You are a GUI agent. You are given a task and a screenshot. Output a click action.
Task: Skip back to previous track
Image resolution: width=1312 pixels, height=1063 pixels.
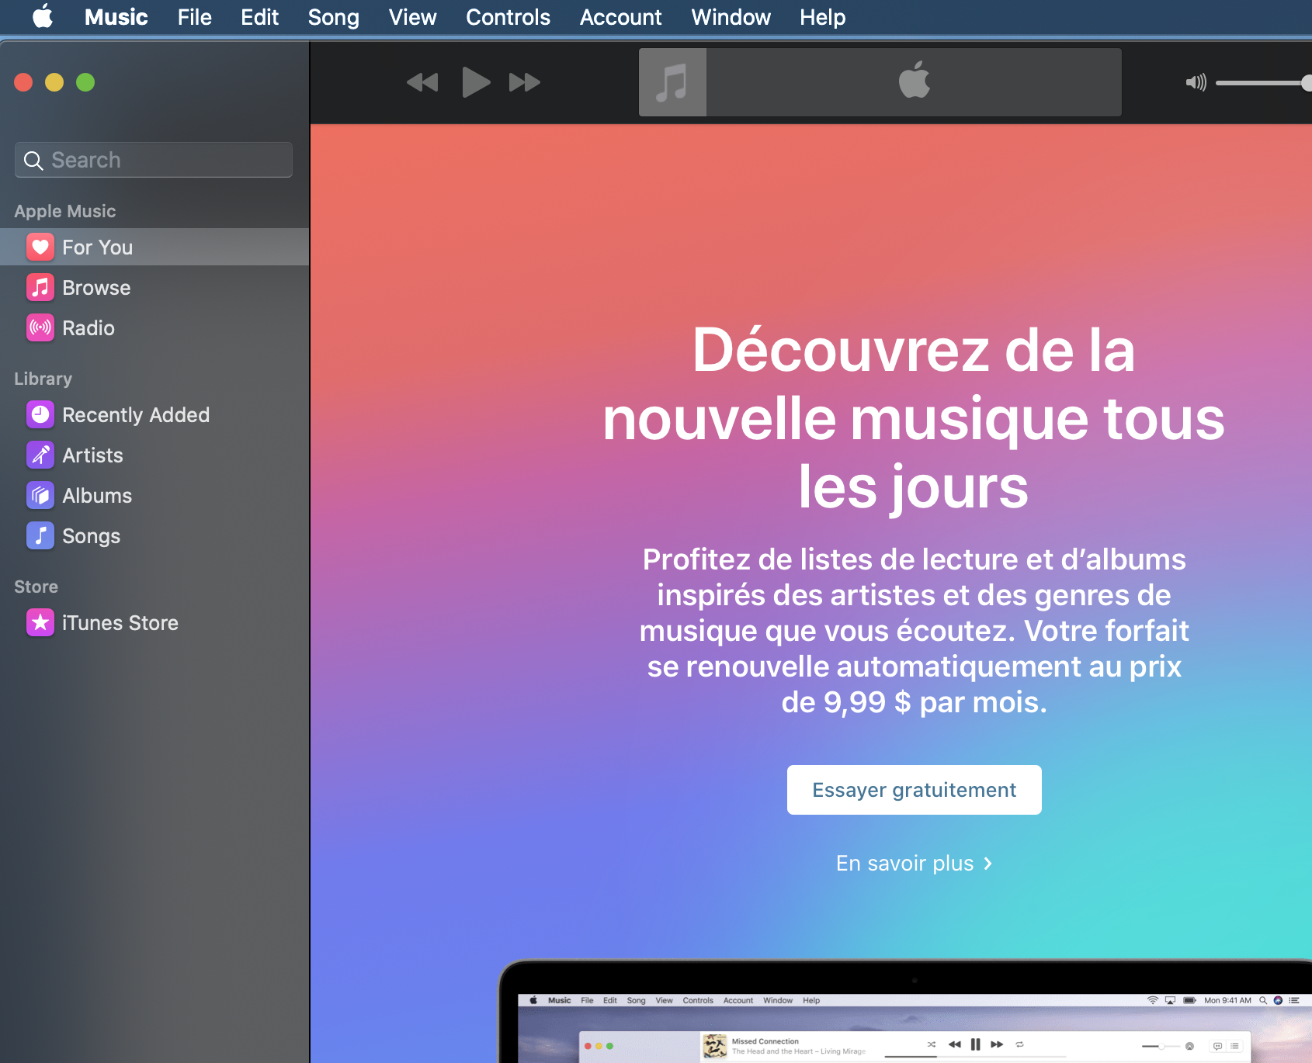tap(422, 82)
